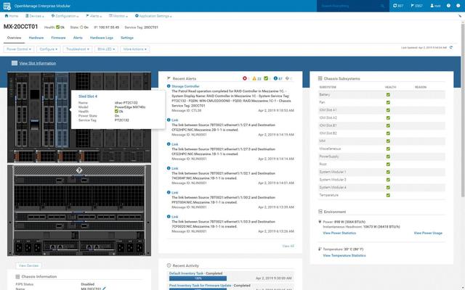Switch to the Hardware Logs tab
The height and width of the screenshot is (290, 465).
tap(102, 37)
